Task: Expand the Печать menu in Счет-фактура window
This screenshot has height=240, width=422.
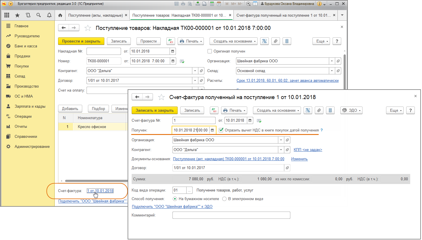Action: [x=234, y=110]
